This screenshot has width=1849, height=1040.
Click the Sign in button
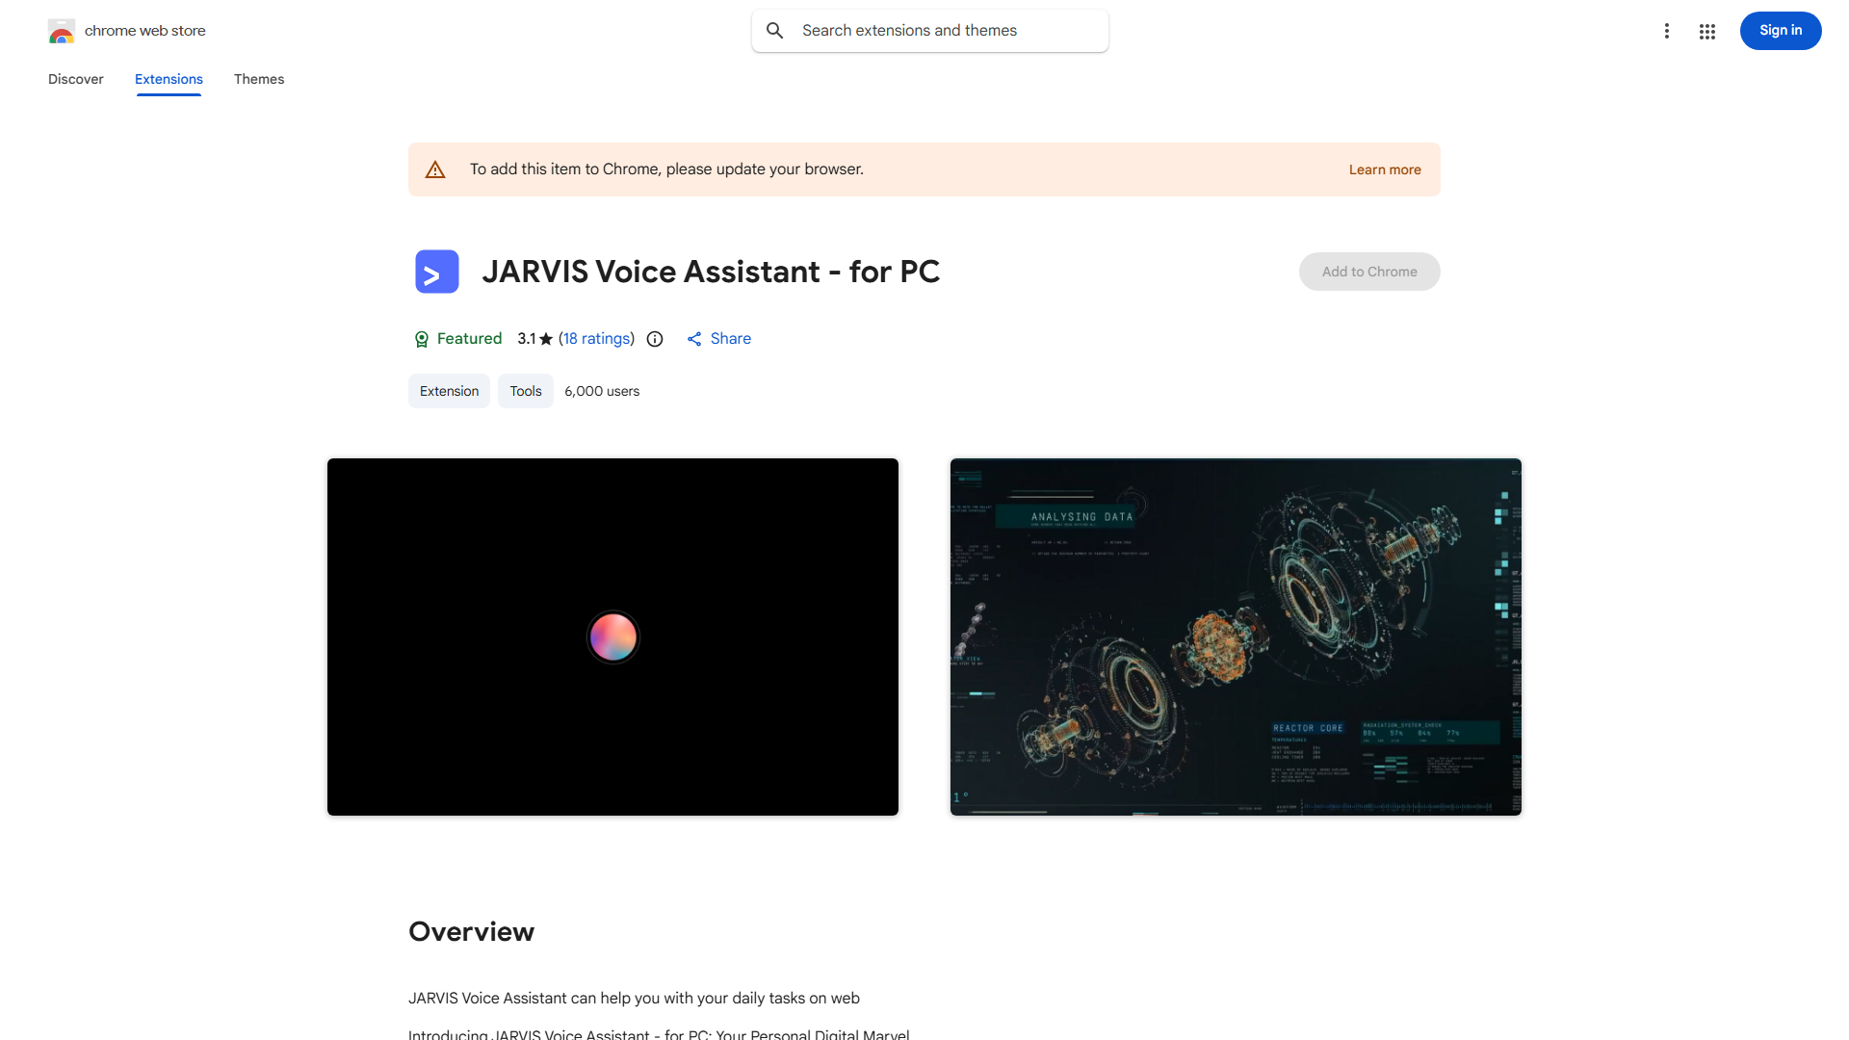coord(1780,30)
